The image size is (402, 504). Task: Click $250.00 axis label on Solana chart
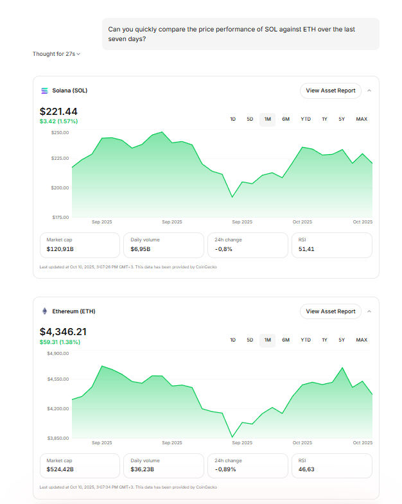[x=60, y=133]
